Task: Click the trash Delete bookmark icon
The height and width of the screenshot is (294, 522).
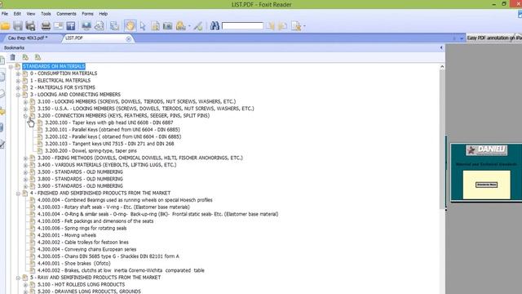Action: 13,57
